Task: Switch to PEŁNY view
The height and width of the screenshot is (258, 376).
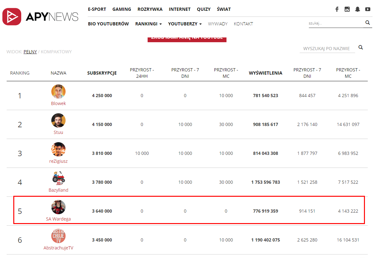Action: point(30,52)
